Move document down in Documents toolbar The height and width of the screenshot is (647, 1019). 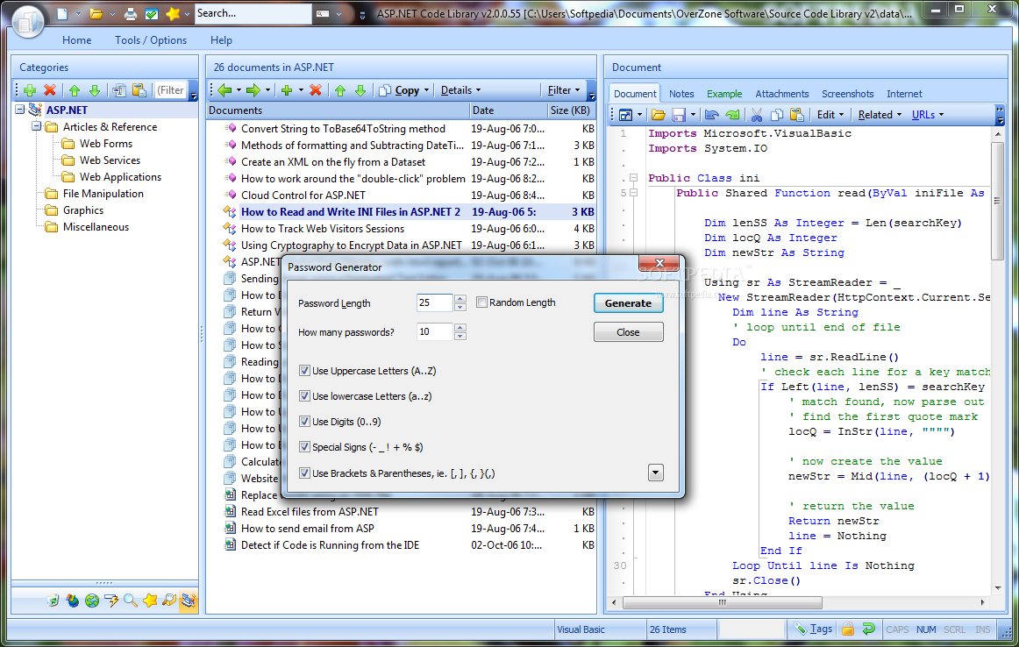click(x=360, y=90)
